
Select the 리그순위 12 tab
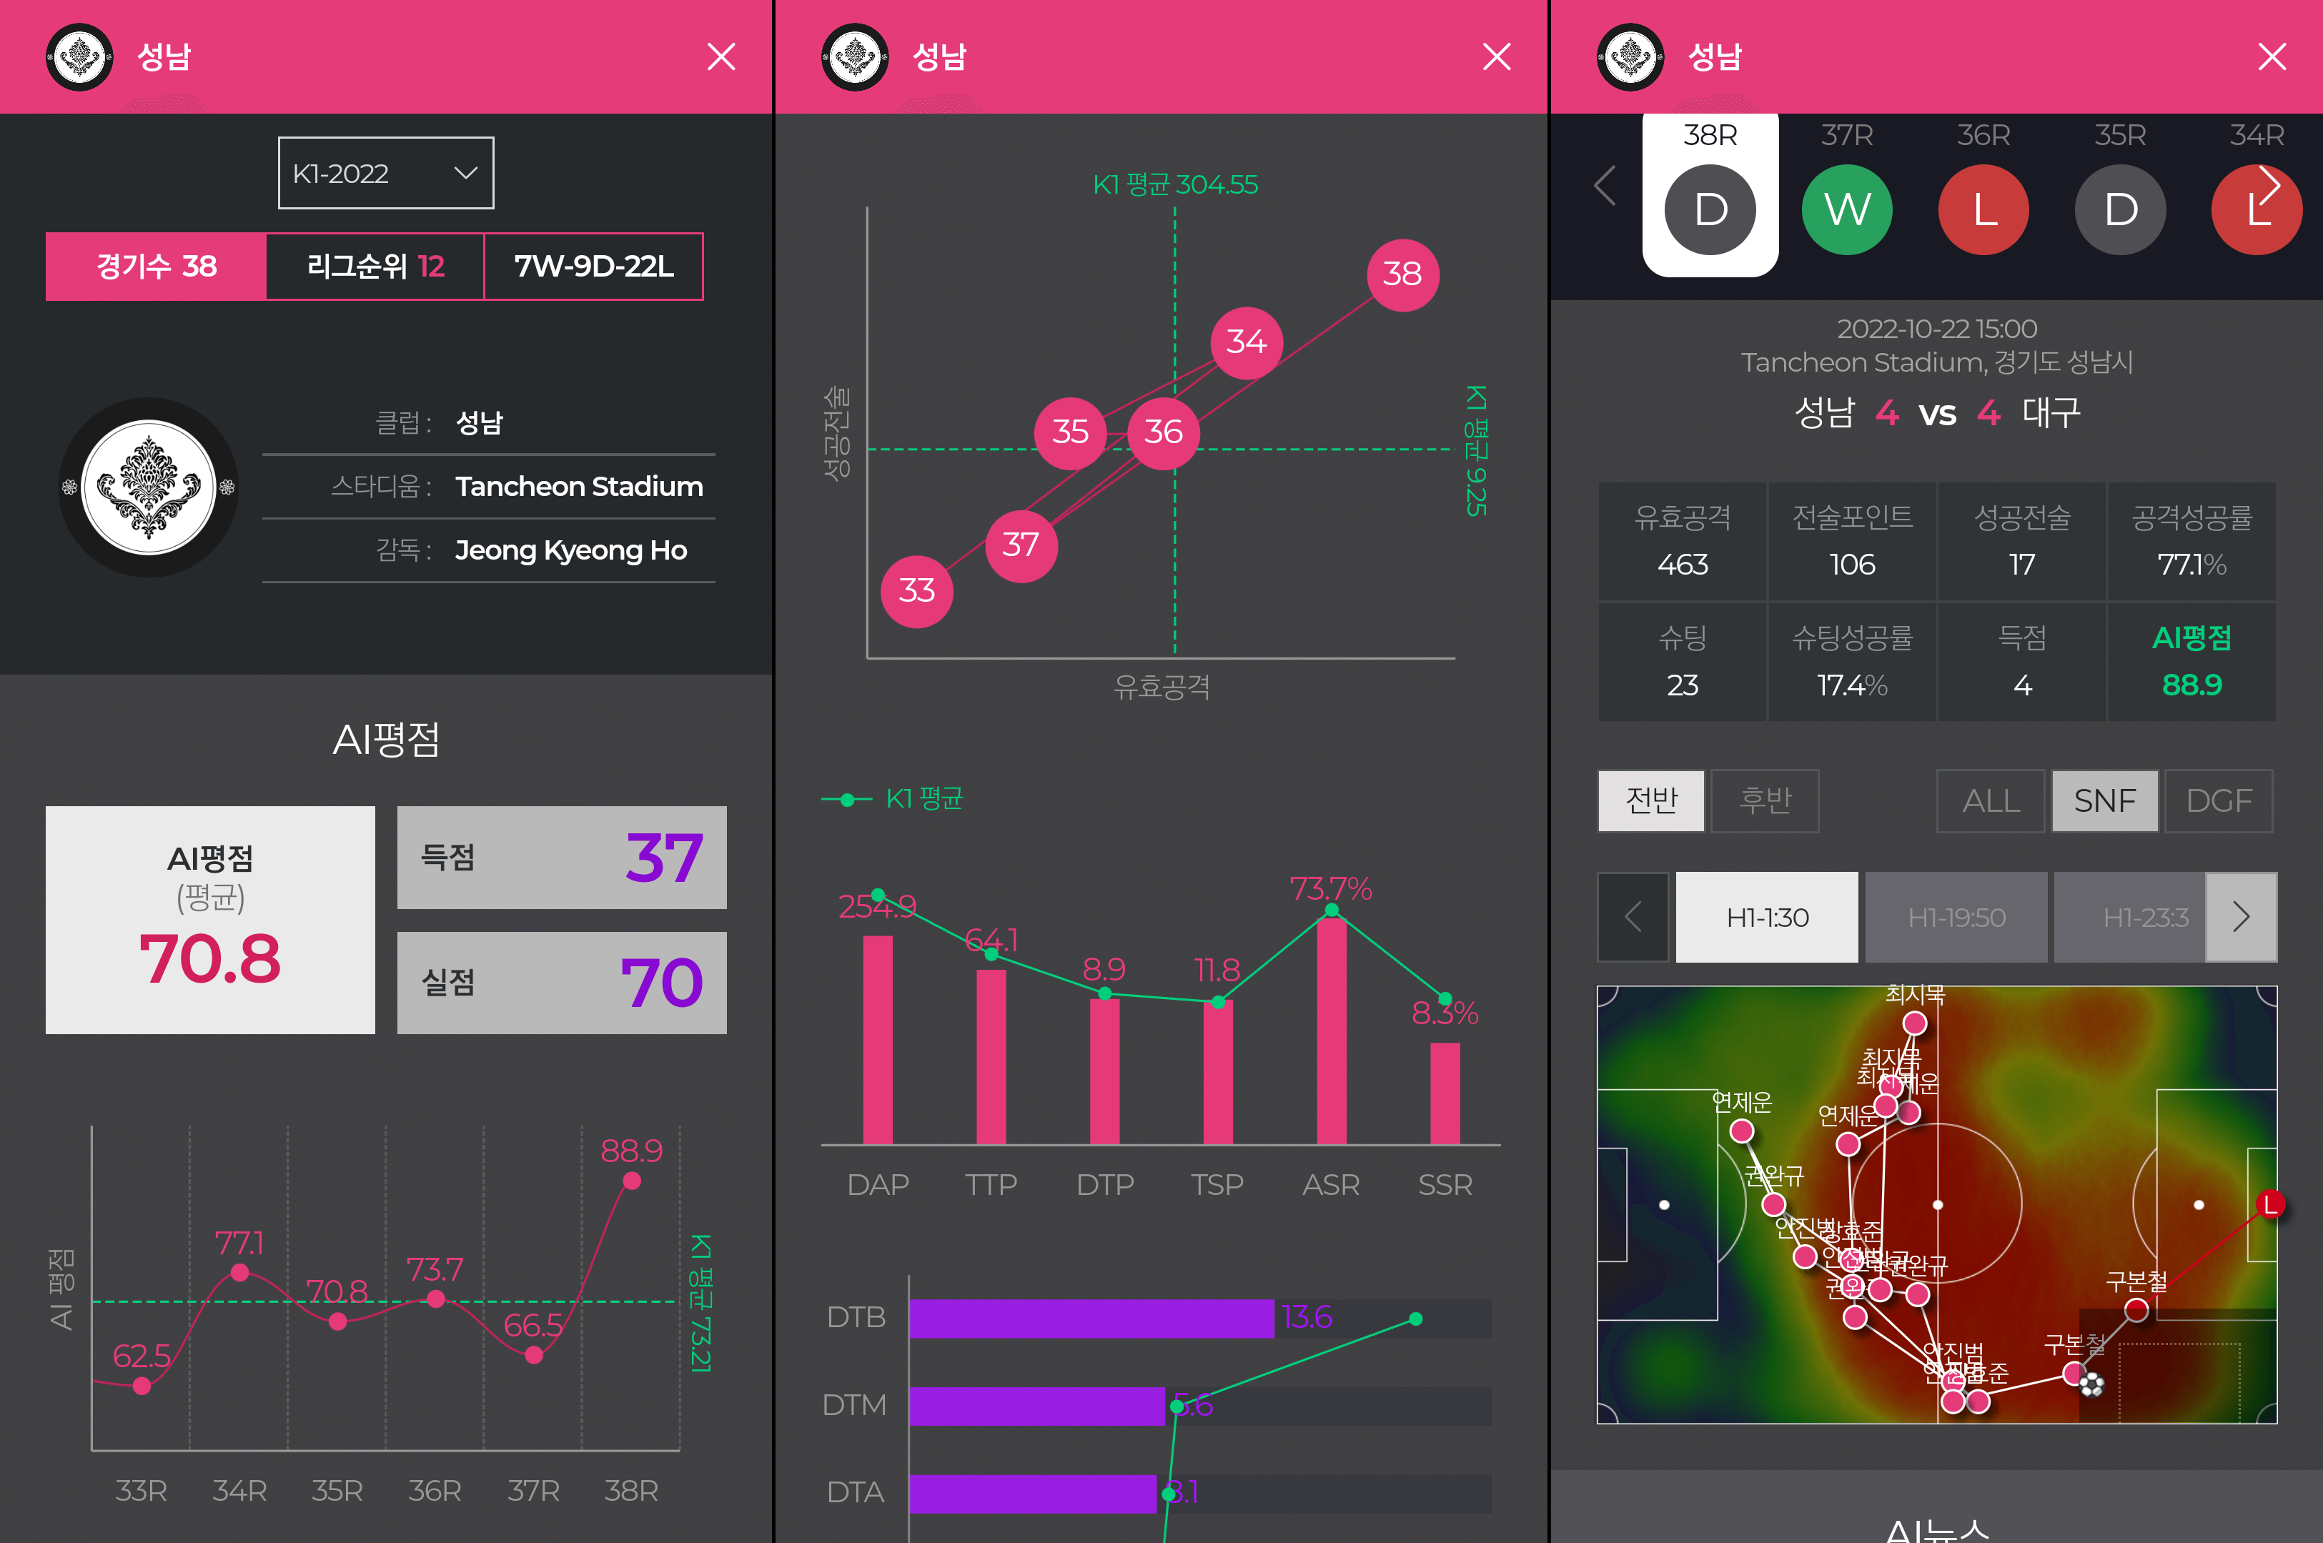[375, 267]
